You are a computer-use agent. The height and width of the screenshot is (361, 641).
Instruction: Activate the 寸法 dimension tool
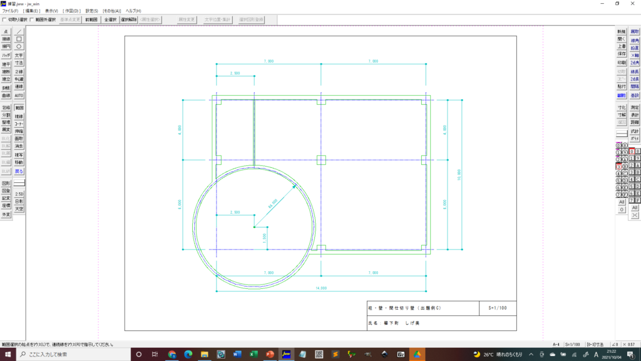point(19,63)
